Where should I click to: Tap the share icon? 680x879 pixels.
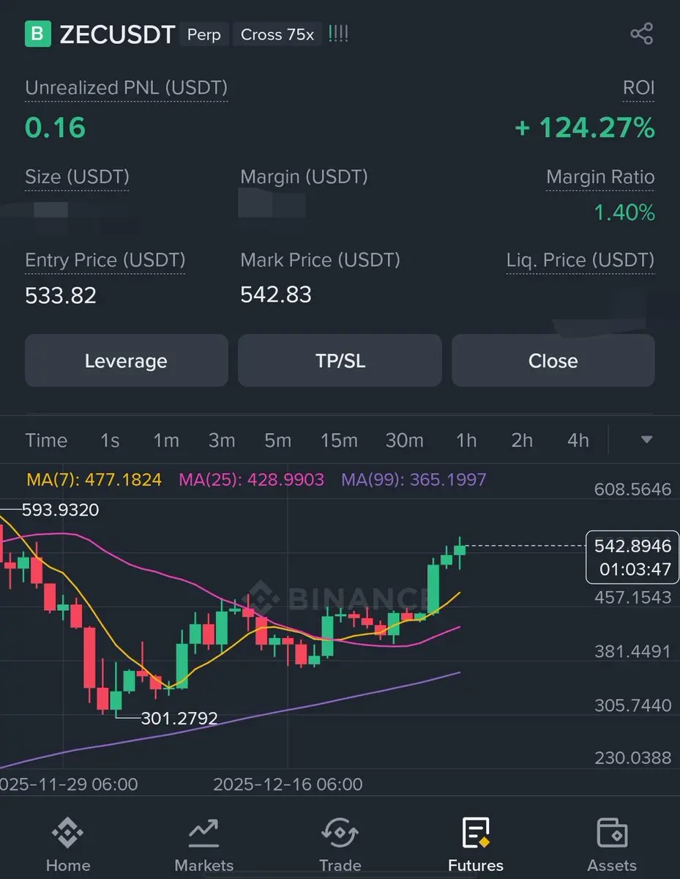[x=641, y=34]
